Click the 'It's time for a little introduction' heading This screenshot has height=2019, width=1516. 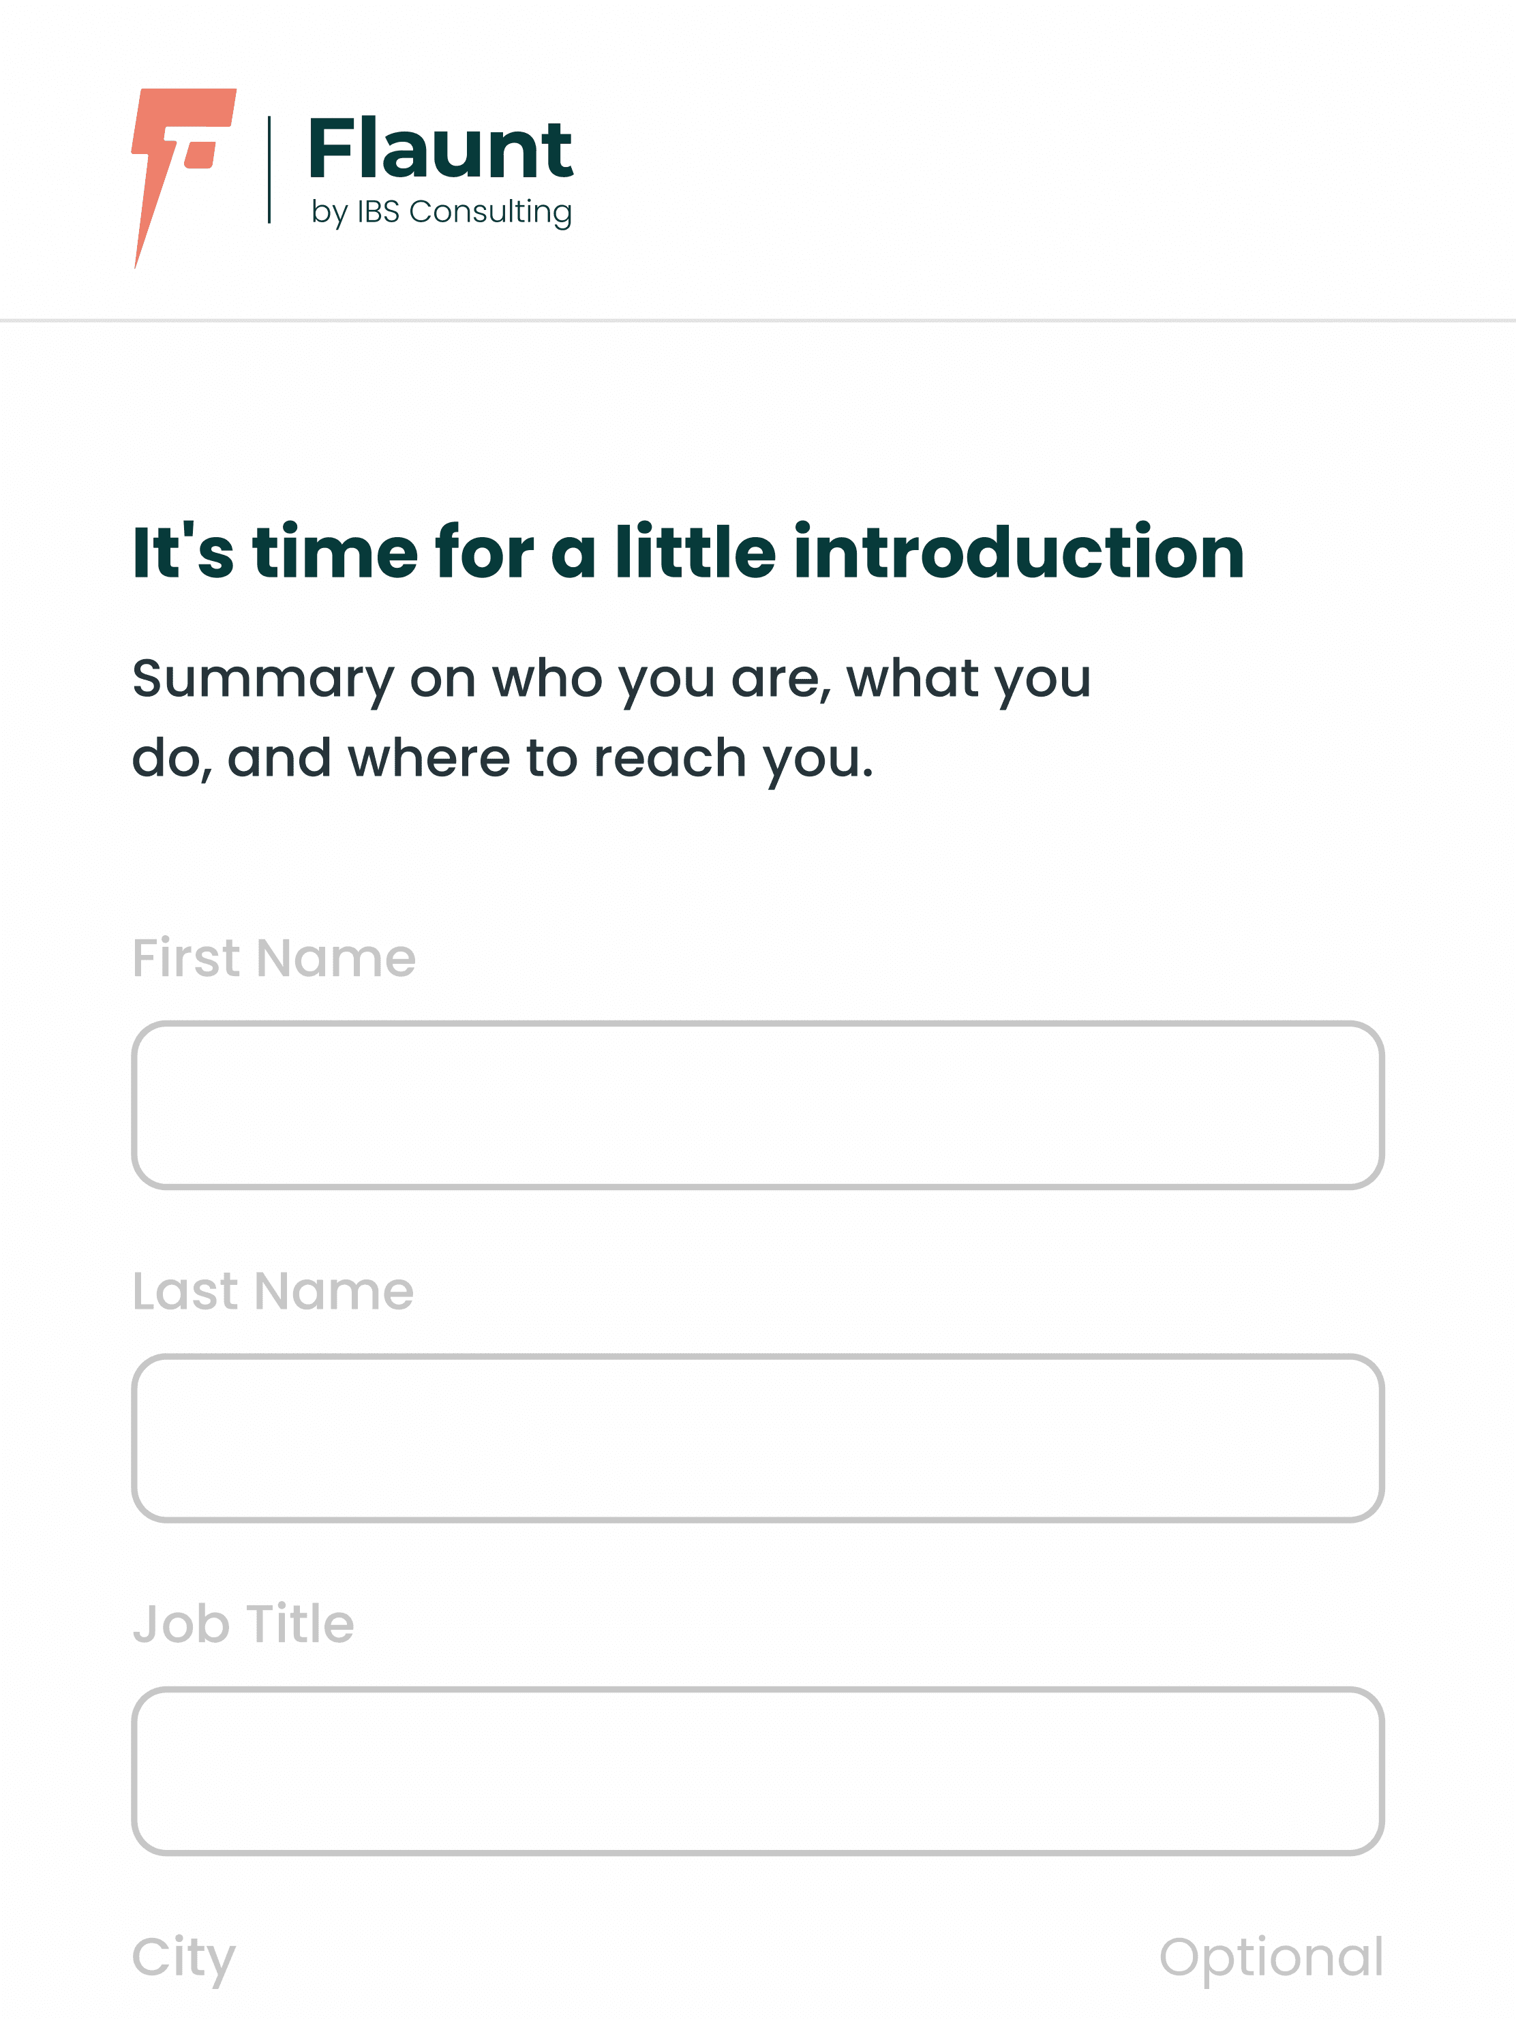coord(688,552)
